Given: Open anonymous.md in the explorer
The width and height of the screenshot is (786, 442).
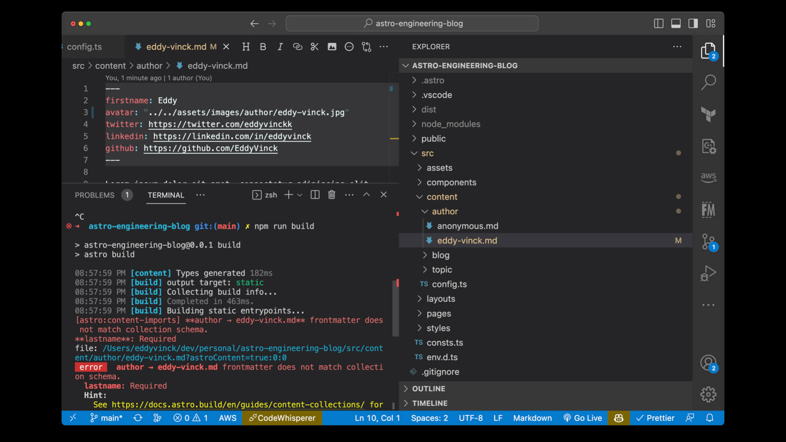Looking at the screenshot, I should (x=468, y=226).
